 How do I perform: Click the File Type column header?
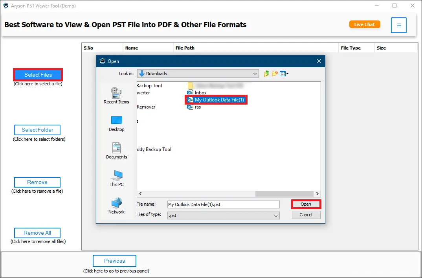(356, 48)
